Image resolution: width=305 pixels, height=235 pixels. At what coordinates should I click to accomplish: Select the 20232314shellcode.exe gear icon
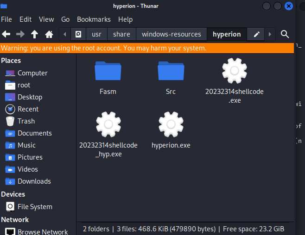(x=235, y=71)
